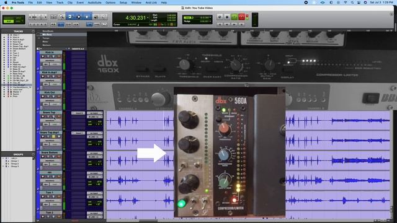Zoom in horizontally in the toolbar
Image resolution: width=397 pixels, height=223 pixels.
45,17
